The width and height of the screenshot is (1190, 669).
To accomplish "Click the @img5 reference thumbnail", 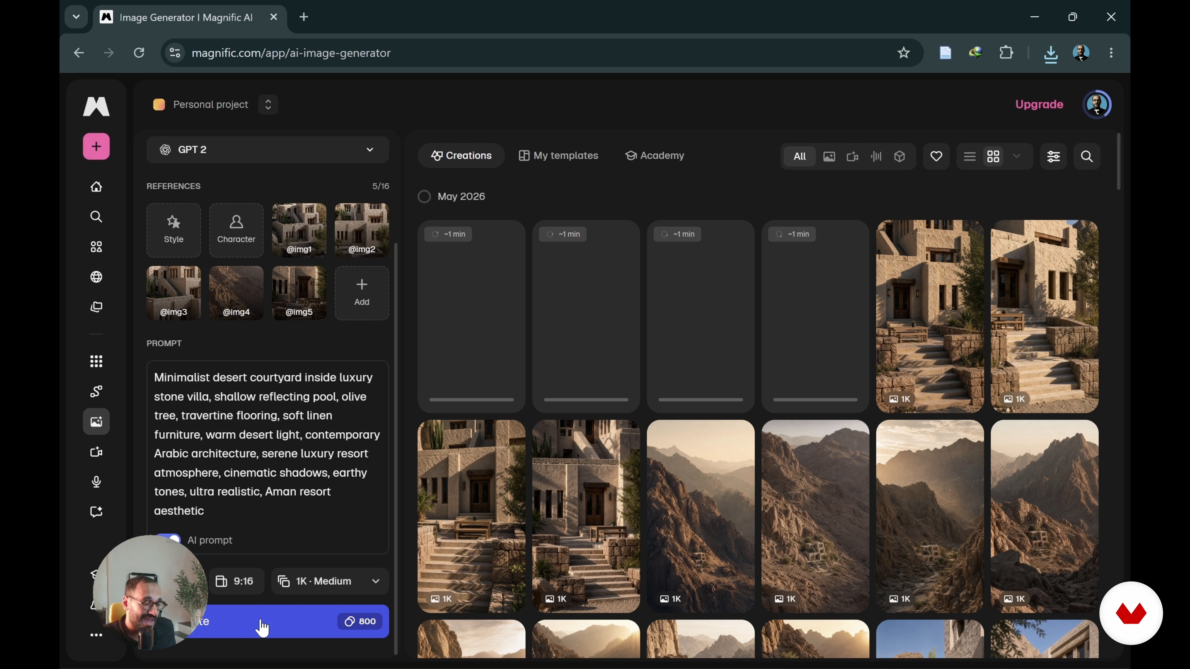I will (x=299, y=293).
